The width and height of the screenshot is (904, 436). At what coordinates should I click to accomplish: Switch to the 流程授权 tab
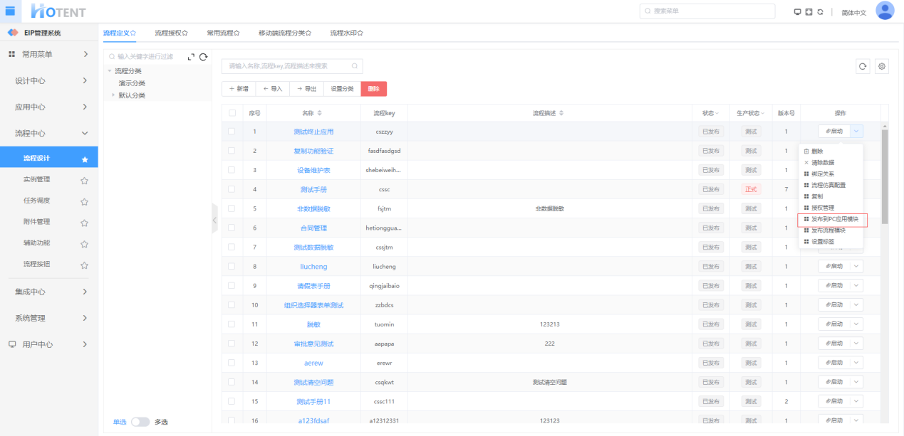pyautogui.click(x=171, y=33)
